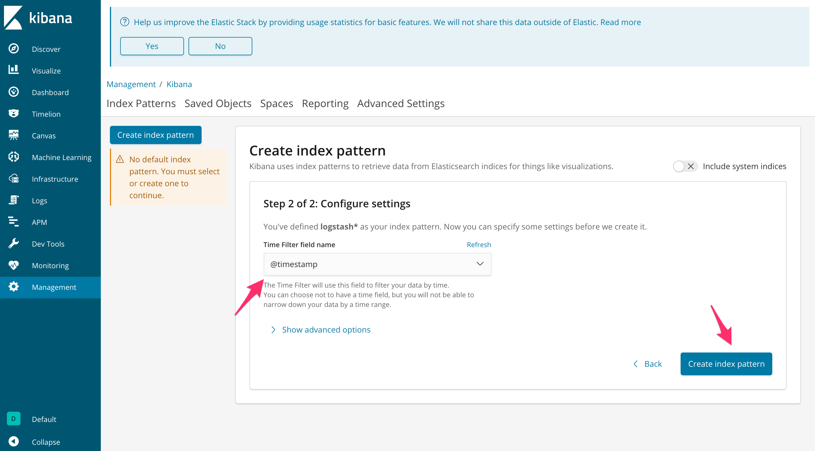Decline usage statistics with No
Viewport: 815px width, 451px height.
pyautogui.click(x=220, y=46)
